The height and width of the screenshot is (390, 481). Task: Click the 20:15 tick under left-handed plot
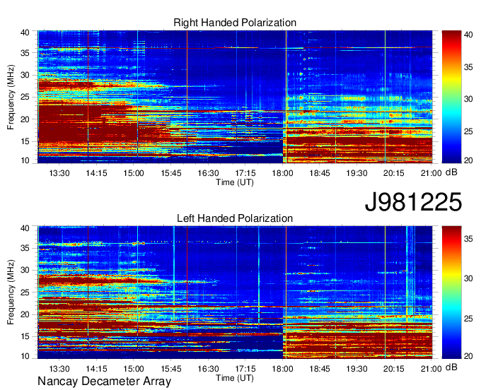click(394, 369)
